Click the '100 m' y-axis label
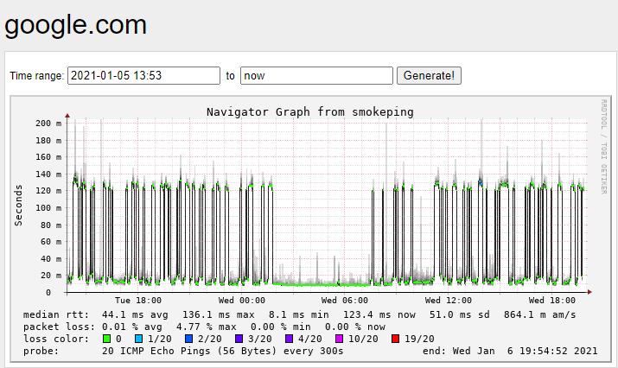Image resolution: width=618 pixels, height=368 pixels. pyautogui.click(x=48, y=207)
